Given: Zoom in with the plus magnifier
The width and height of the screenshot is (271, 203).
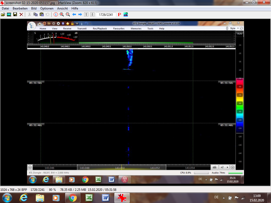Looking at the screenshot, I should coord(62,15).
